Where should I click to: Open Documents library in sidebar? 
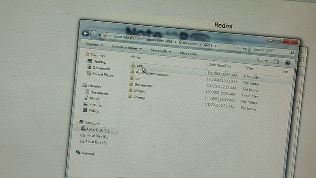[x=97, y=92]
